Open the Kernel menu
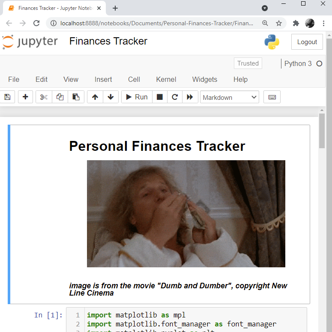Viewport: 332px width, 332px height. [166, 79]
